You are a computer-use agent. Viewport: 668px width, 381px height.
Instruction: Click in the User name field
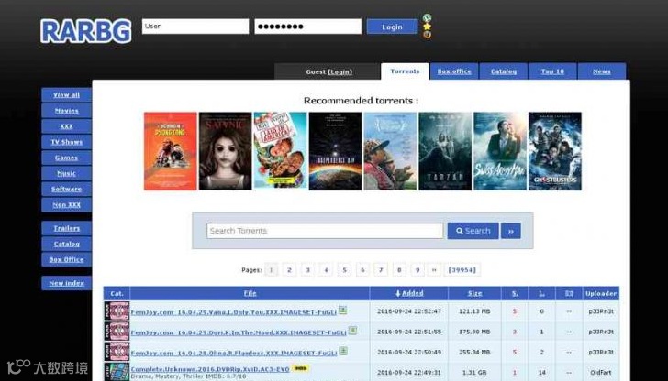[x=195, y=27]
